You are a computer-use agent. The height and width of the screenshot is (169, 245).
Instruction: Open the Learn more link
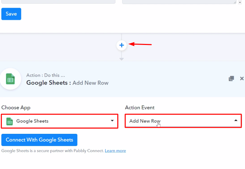[x=115, y=151]
